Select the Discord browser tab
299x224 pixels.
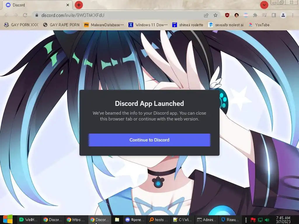point(37,5)
